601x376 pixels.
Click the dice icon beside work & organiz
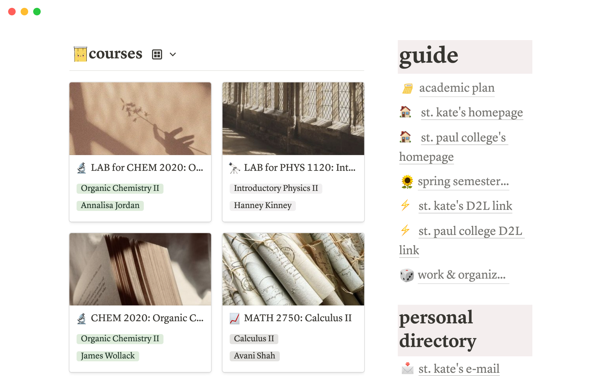(x=407, y=275)
